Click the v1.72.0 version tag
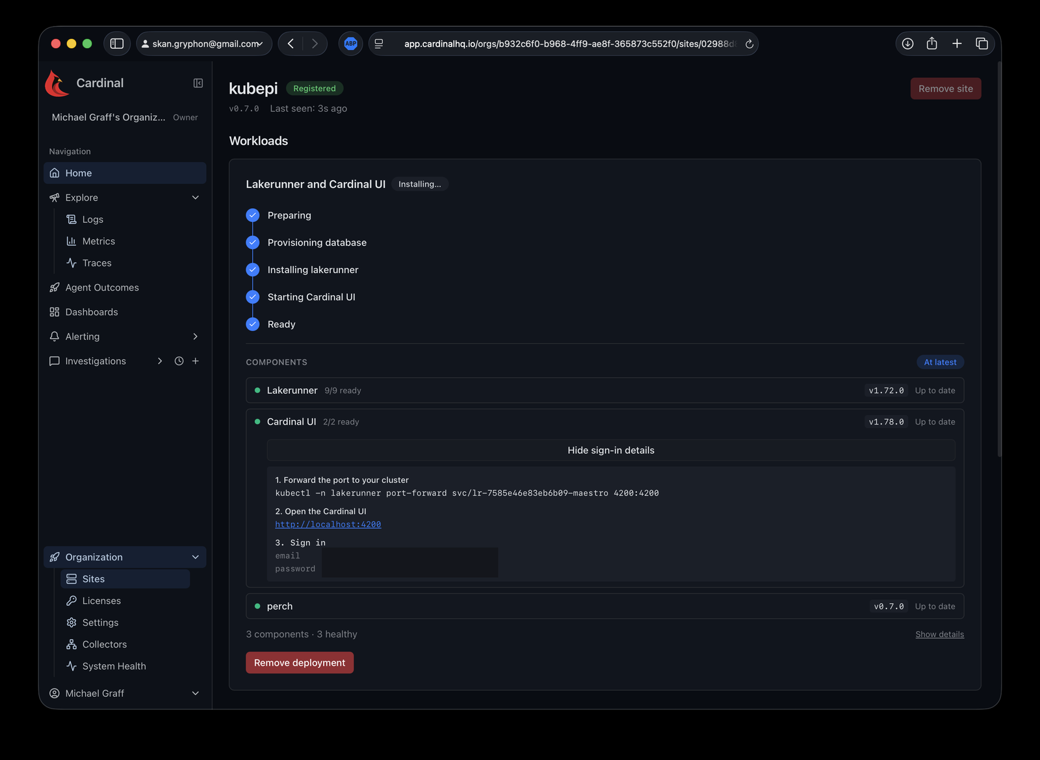The height and width of the screenshot is (760, 1040). (887, 391)
